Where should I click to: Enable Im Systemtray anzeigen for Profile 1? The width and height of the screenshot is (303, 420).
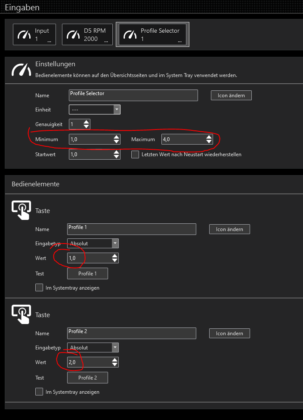39,288
